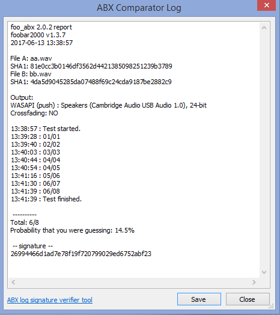This screenshot has width=280, height=315.
Task: Click the '13:41:39 : Test finished.' line
Action: 46,199
